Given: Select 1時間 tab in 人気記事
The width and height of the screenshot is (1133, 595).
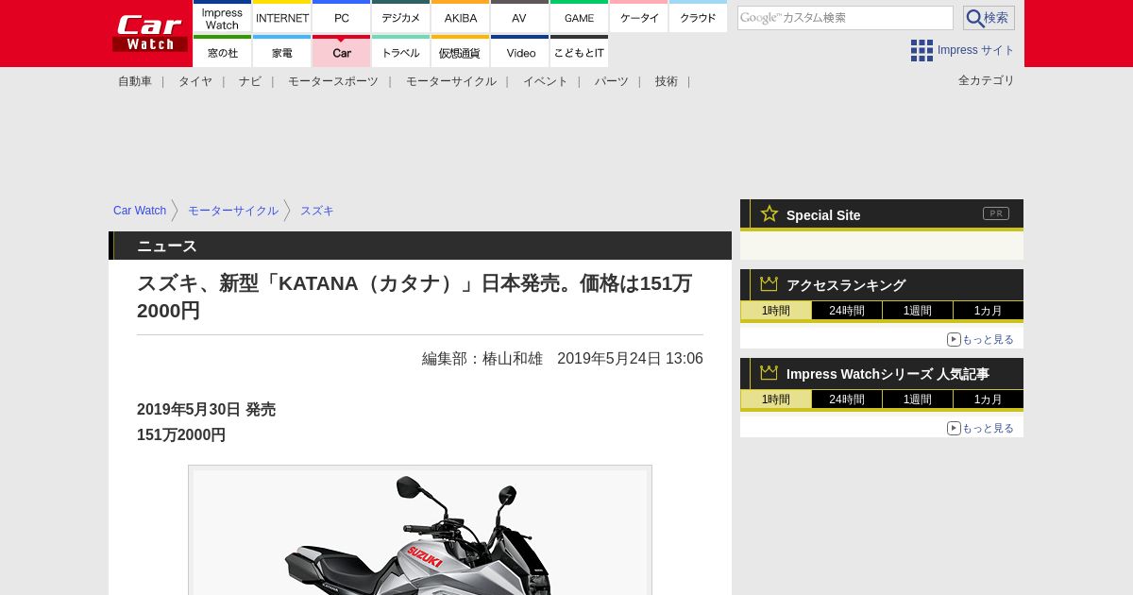Looking at the screenshot, I should (x=776, y=399).
